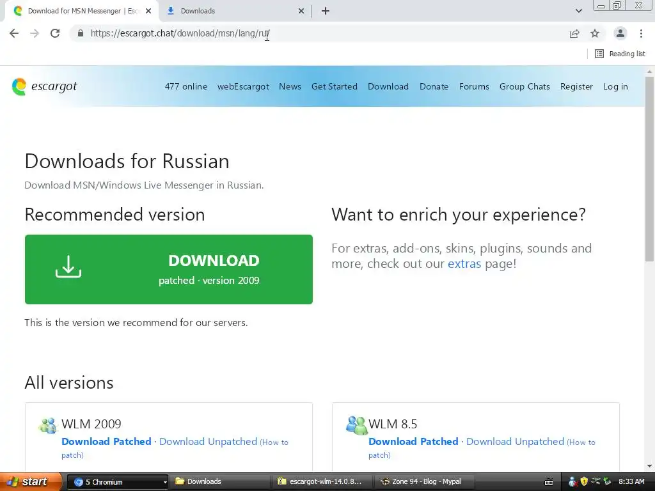Image resolution: width=655 pixels, height=491 pixels.
Task: Bookmark this page with the star
Action: pos(595,33)
